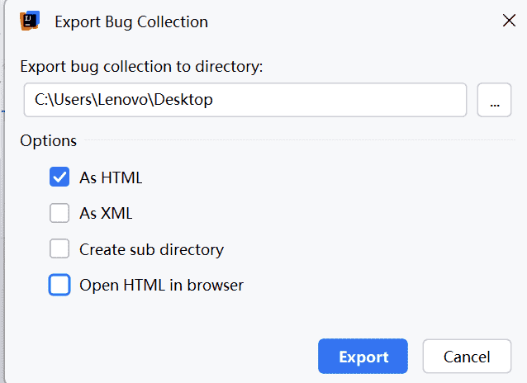Open the directory browse ellipsis button

(495, 101)
